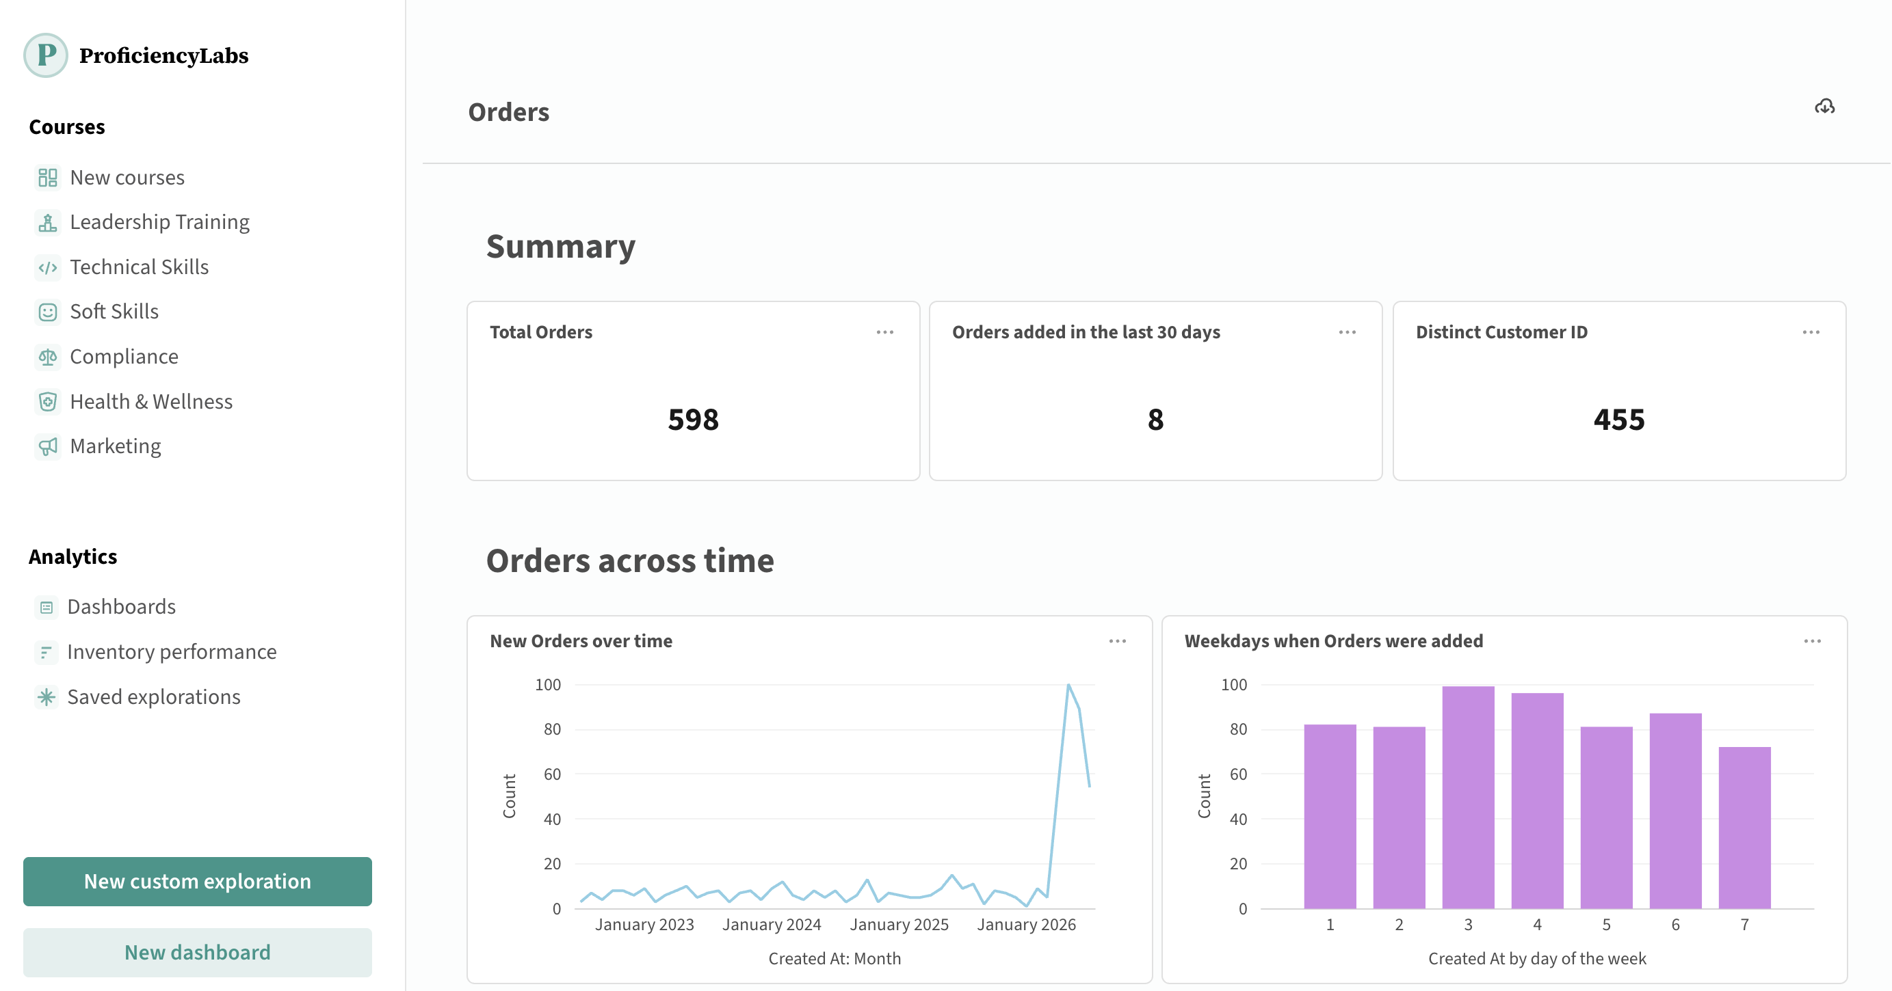The width and height of the screenshot is (1892, 991).
Task: Click the Created At: Month axis title
Action: coord(835,959)
